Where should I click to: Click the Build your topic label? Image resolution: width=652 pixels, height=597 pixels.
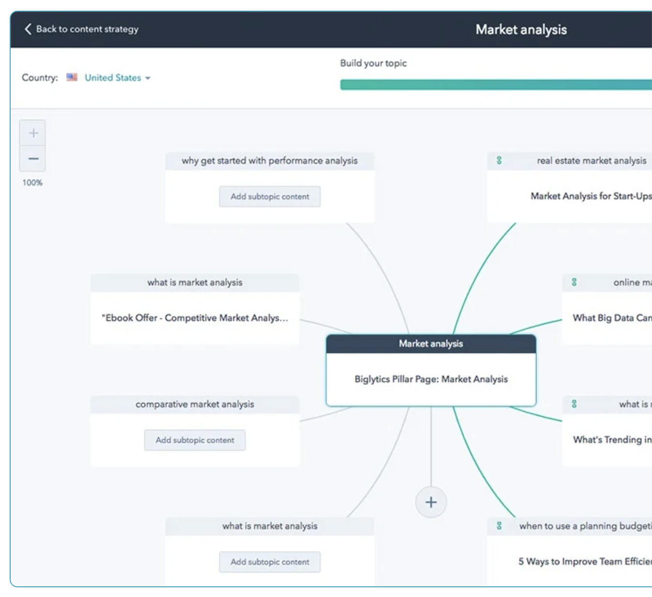pyautogui.click(x=373, y=63)
